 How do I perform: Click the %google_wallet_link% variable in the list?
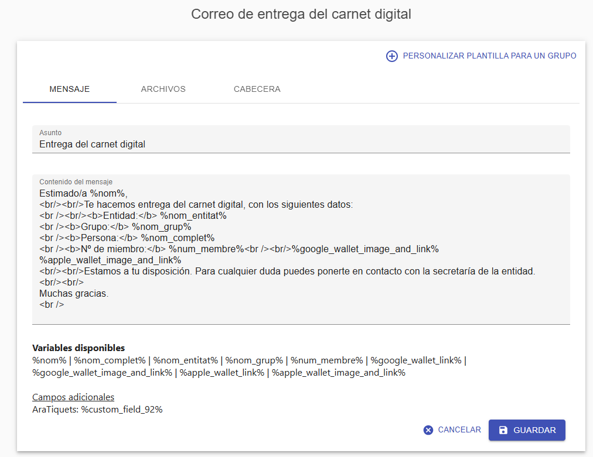point(416,360)
